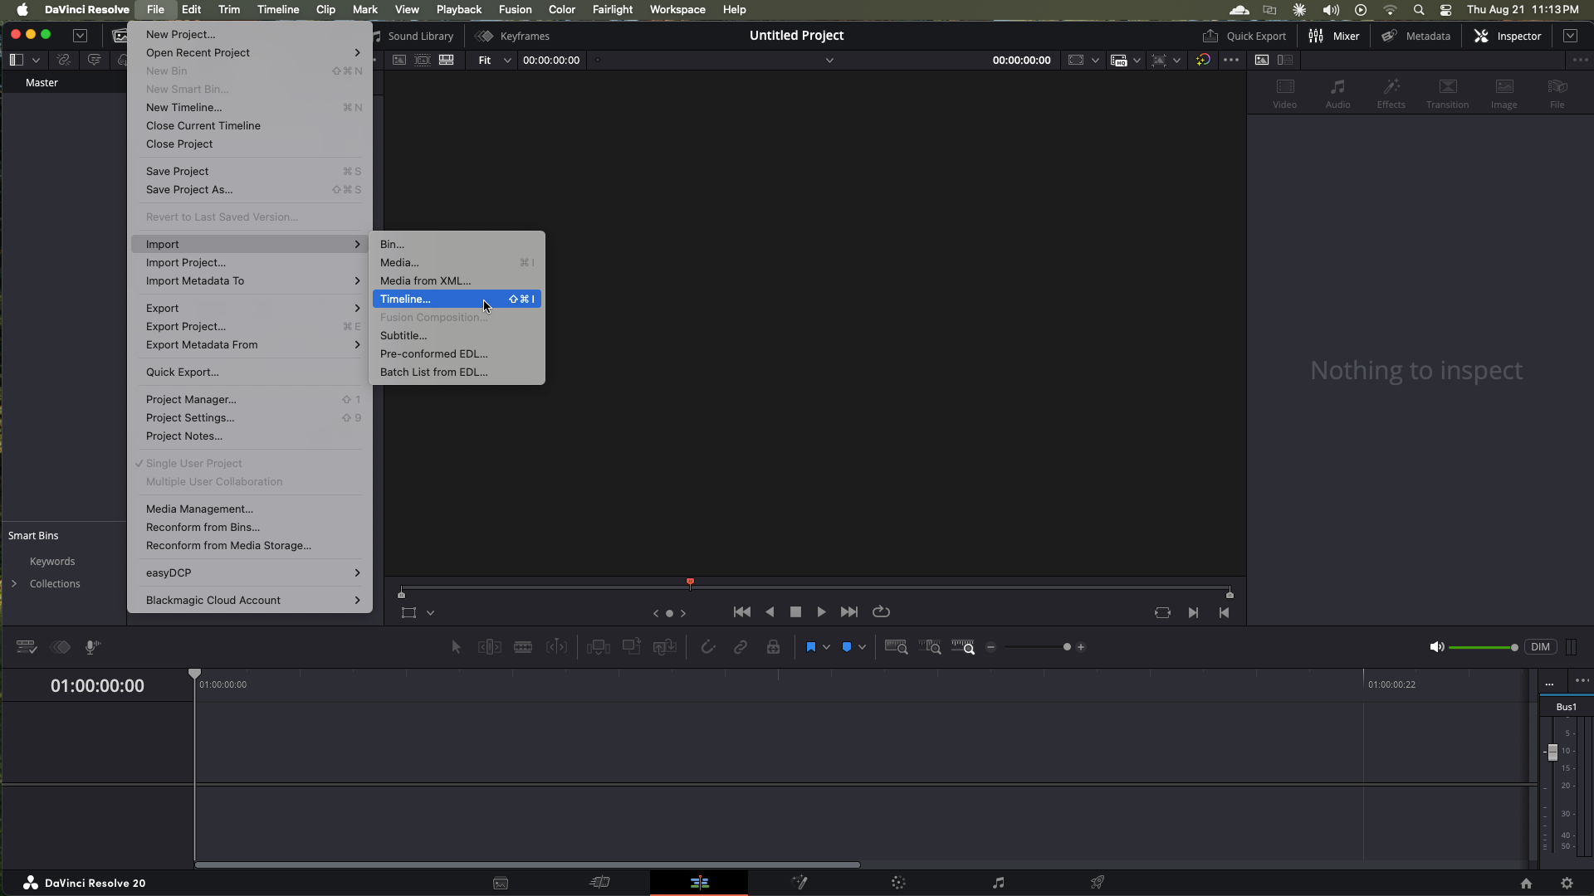Image resolution: width=1594 pixels, height=896 pixels.
Task: Expand the Collections smart bin
Action: click(14, 584)
